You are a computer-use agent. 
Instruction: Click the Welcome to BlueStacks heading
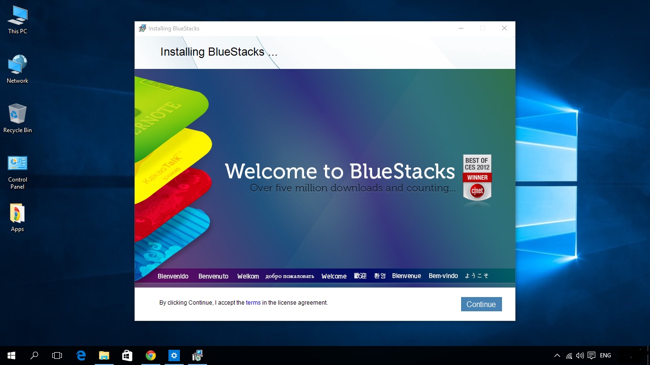pyautogui.click(x=340, y=171)
